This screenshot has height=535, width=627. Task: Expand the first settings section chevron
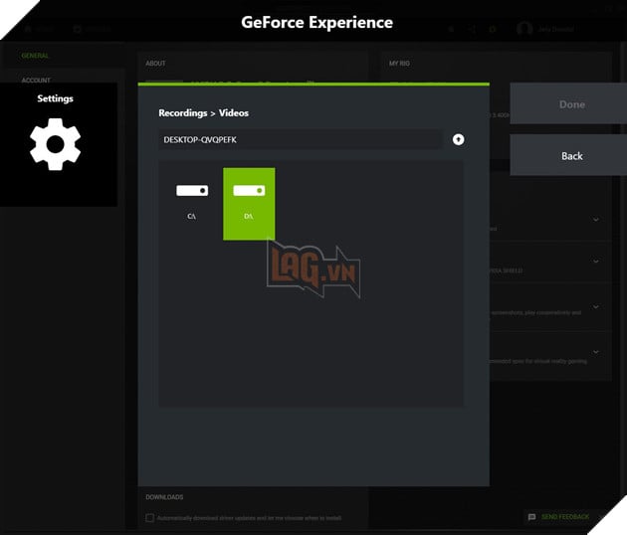click(596, 220)
